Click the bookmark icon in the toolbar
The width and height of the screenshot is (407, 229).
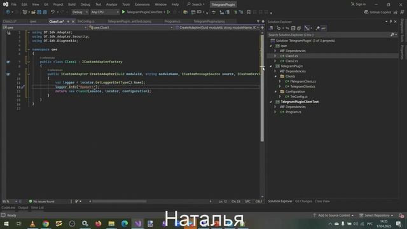click(249, 12)
